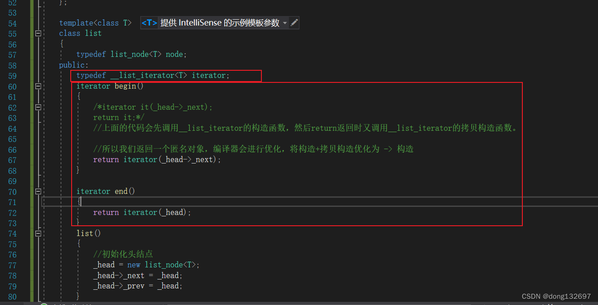The width and height of the screenshot is (598, 305).
Task: Click the highlighted brace on line 71
Action: (x=79, y=201)
